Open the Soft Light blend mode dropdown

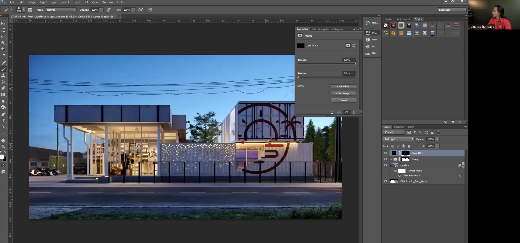[399, 139]
